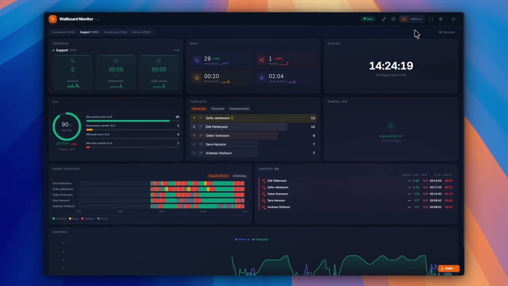The height and width of the screenshot is (286, 508).
Task: Click Erik Pettersson's avatar in agent list
Action: point(263,181)
